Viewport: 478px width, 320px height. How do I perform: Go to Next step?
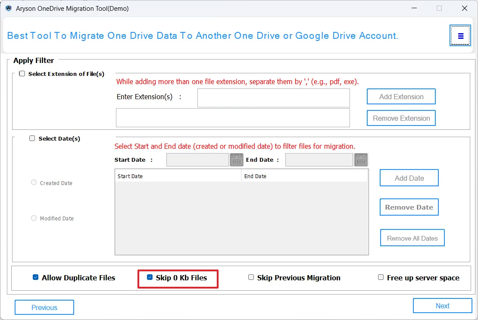(x=442, y=306)
